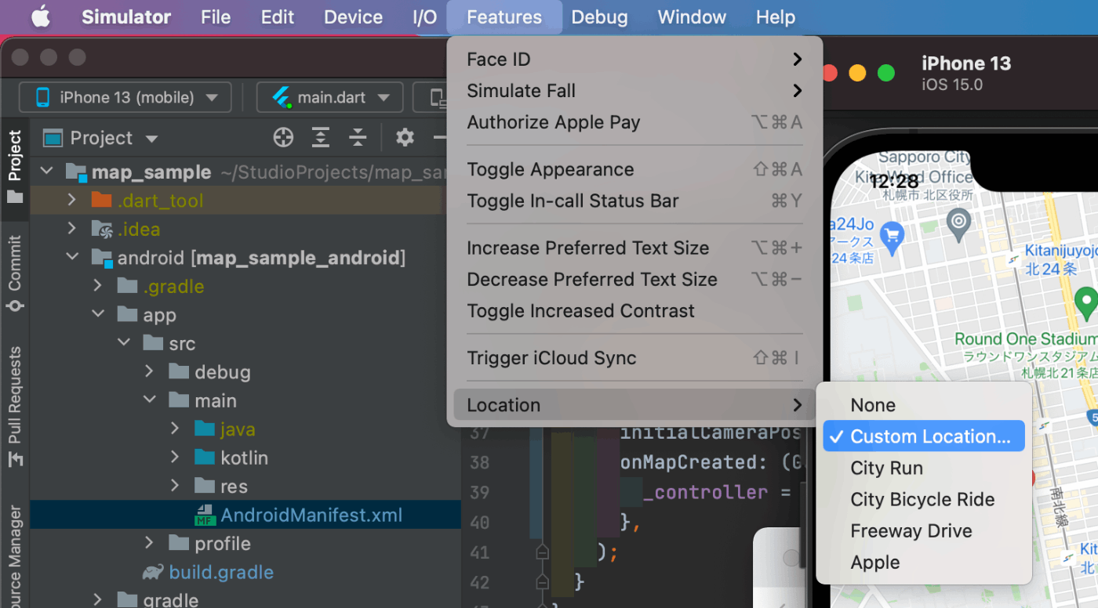The image size is (1098, 608).
Task: Click the fold marker at line 41
Action: 541,552
